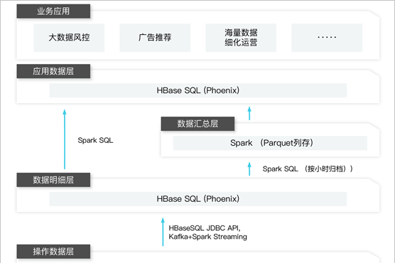The height and width of the screenshot is (263, 395).
Task: Click the arrow beside HBaseSQL JDBC API text
Action: tap(163, 232)
